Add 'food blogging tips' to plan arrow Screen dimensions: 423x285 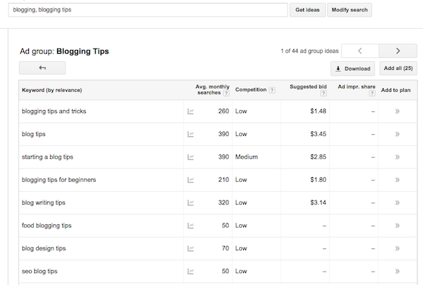pos(397,226)
